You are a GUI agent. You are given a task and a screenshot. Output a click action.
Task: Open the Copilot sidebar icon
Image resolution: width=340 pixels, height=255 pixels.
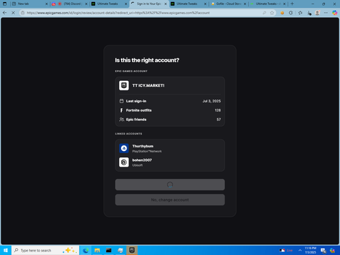335,13
